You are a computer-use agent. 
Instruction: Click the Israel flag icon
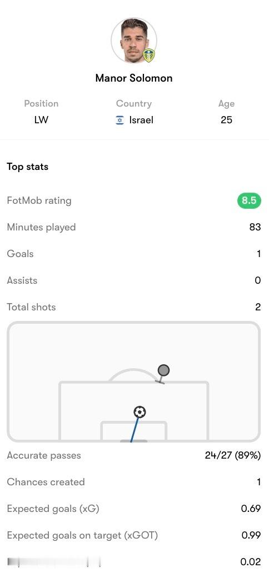point(119,120)
